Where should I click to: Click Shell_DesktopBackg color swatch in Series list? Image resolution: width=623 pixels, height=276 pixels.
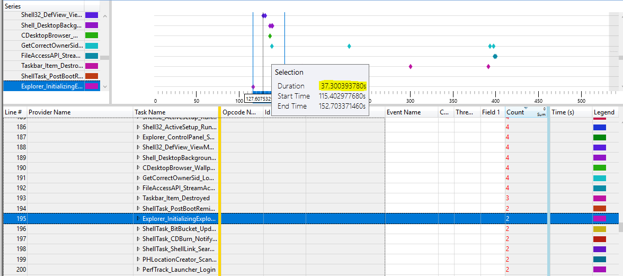pyautogui.click(x=91, y=25)
